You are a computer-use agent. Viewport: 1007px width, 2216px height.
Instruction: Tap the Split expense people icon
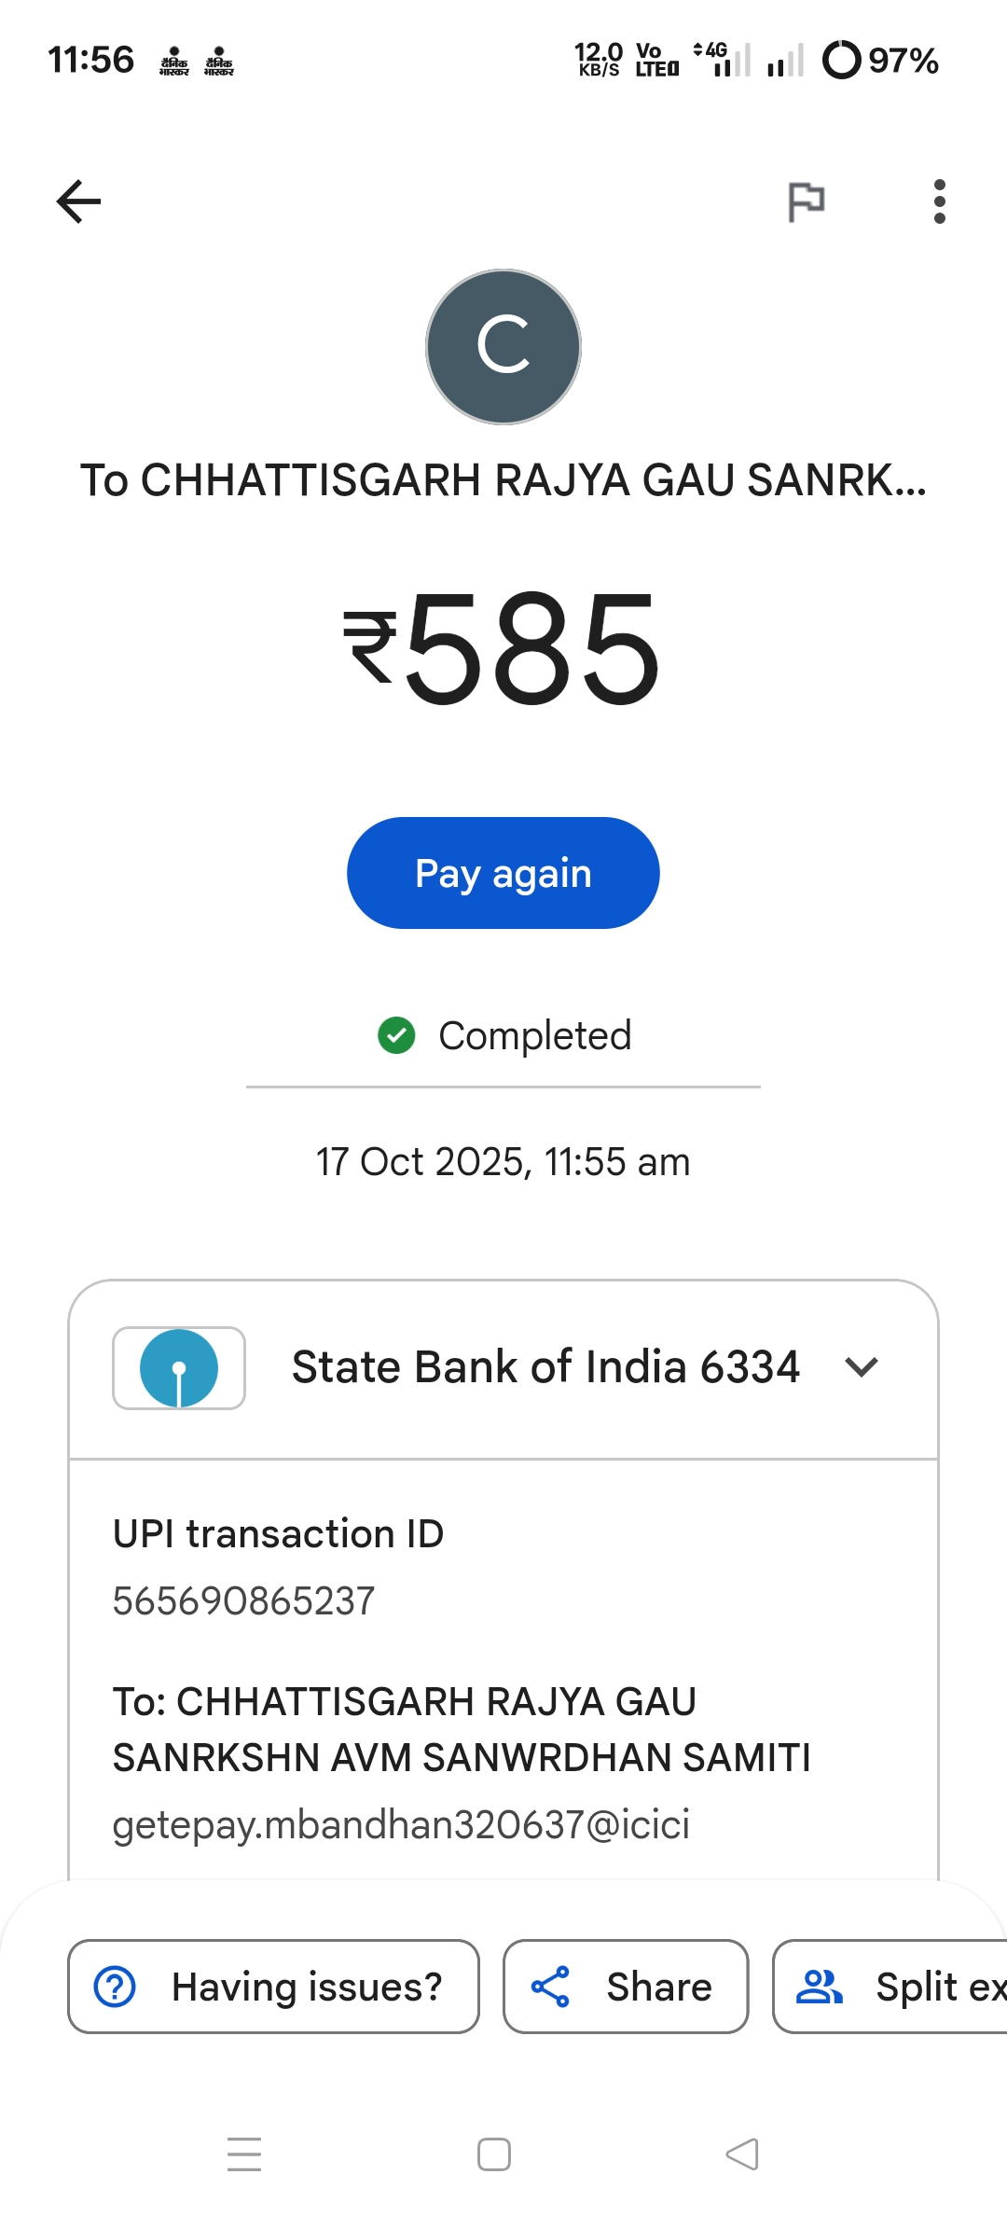(819, 1987)
